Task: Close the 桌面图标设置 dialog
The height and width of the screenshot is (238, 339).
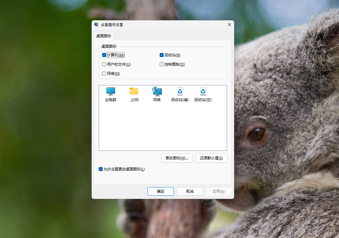Action: point(229,25)
